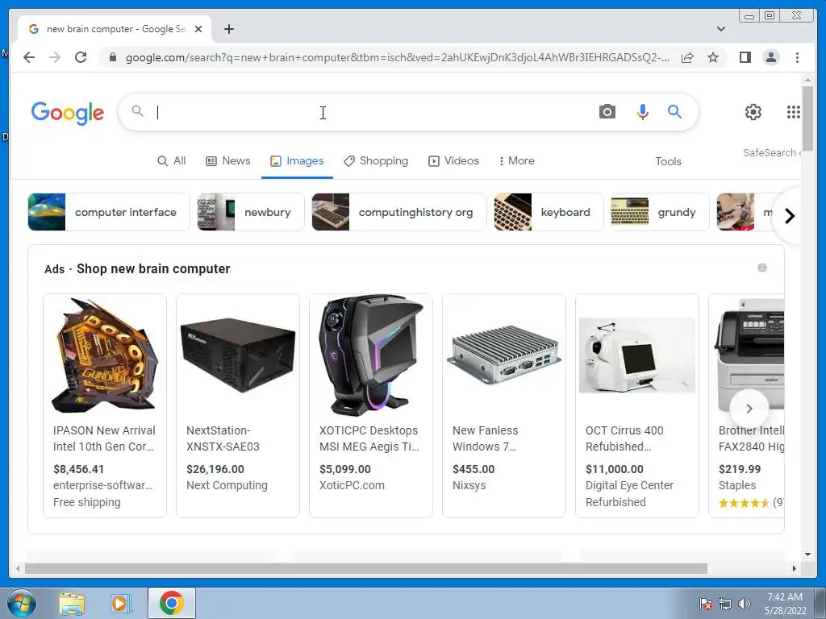Viewport: 826px width, 619px height.
Task: Open 'XOTICPC Desktops MSI MEG Aegis' link
Action: (x=369, y=438)
